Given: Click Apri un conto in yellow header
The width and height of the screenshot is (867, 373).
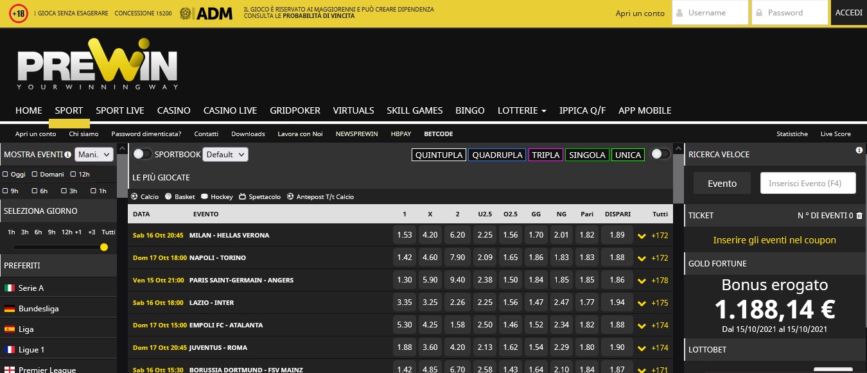Looking at the screenshot, I should click(x=640, y=13).
